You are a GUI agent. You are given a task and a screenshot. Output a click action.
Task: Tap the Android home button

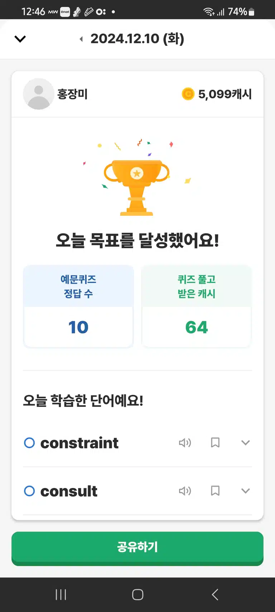[137, 595]
